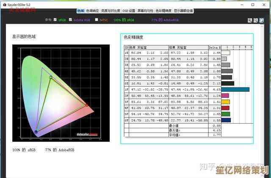The height and width of the screenshot is (178, 271).
Task: Enable the NTSC reference checkbox
Action: (96, 20)
